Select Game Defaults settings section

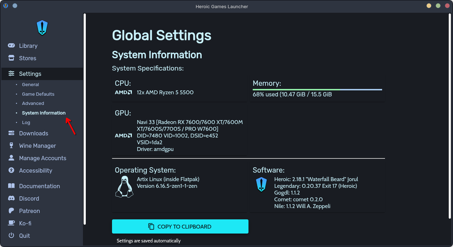tap(38, 94)
